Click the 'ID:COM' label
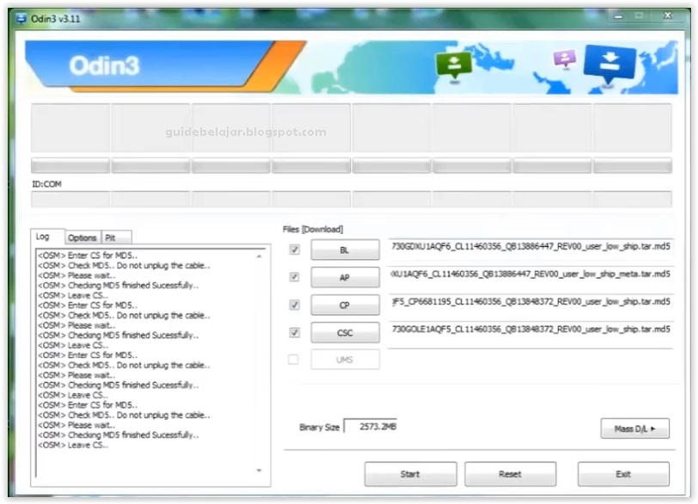The width and height of the screenshot is (698, 504). [46, 184]
